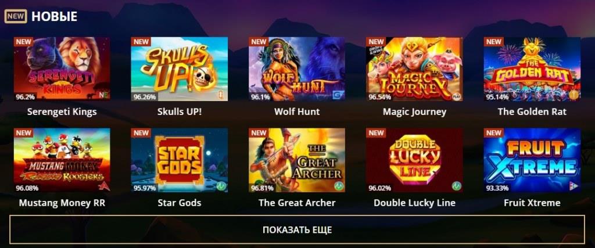Click provider icon on Mustang Money tile
595x248 pixels.
click(103, 186)
